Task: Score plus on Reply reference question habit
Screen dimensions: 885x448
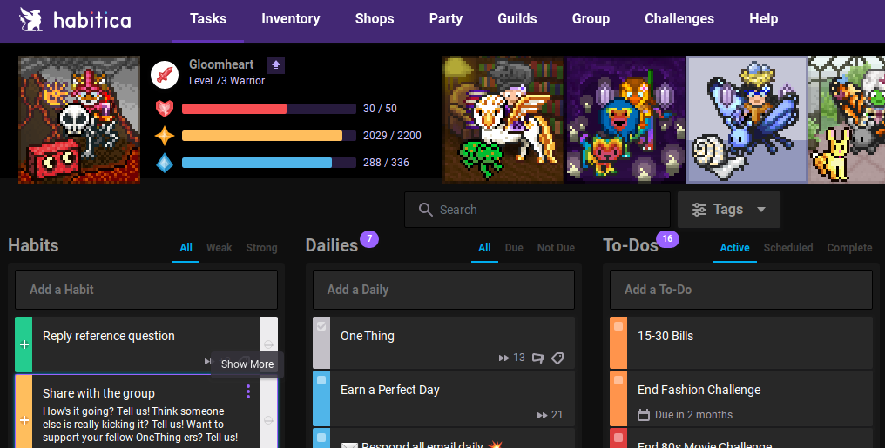Action: 24,344
